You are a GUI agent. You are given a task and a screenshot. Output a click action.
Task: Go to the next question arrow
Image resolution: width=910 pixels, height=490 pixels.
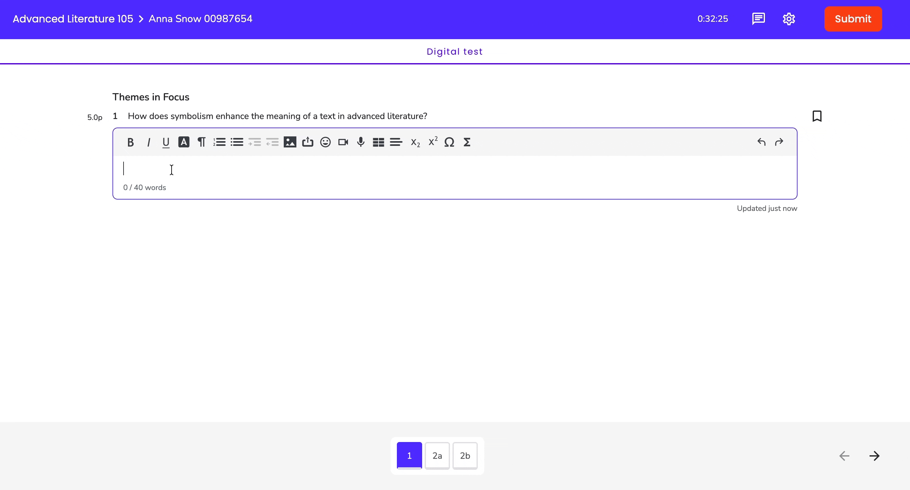[x=875, y=456]
